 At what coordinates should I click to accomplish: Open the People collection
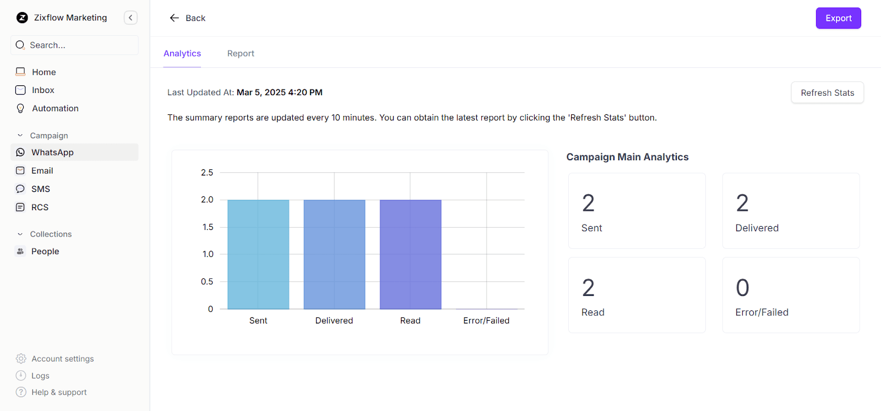pos(45,251)
